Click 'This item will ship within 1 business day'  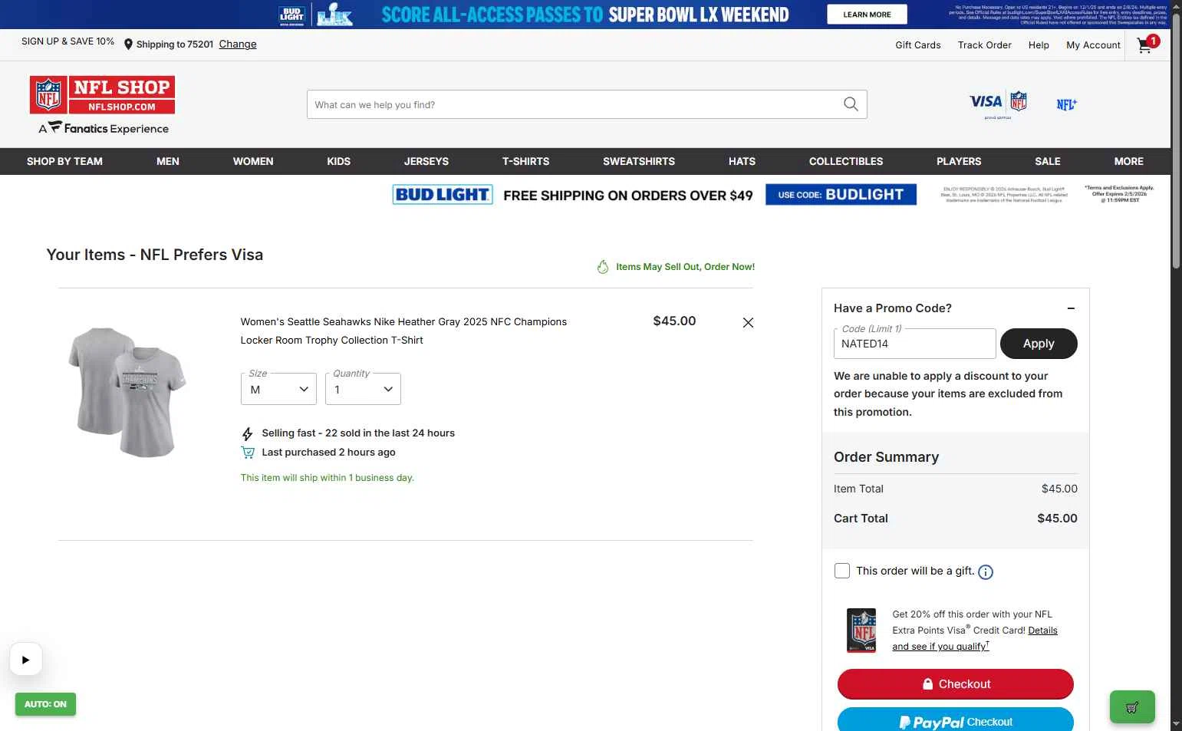point(327,478)
